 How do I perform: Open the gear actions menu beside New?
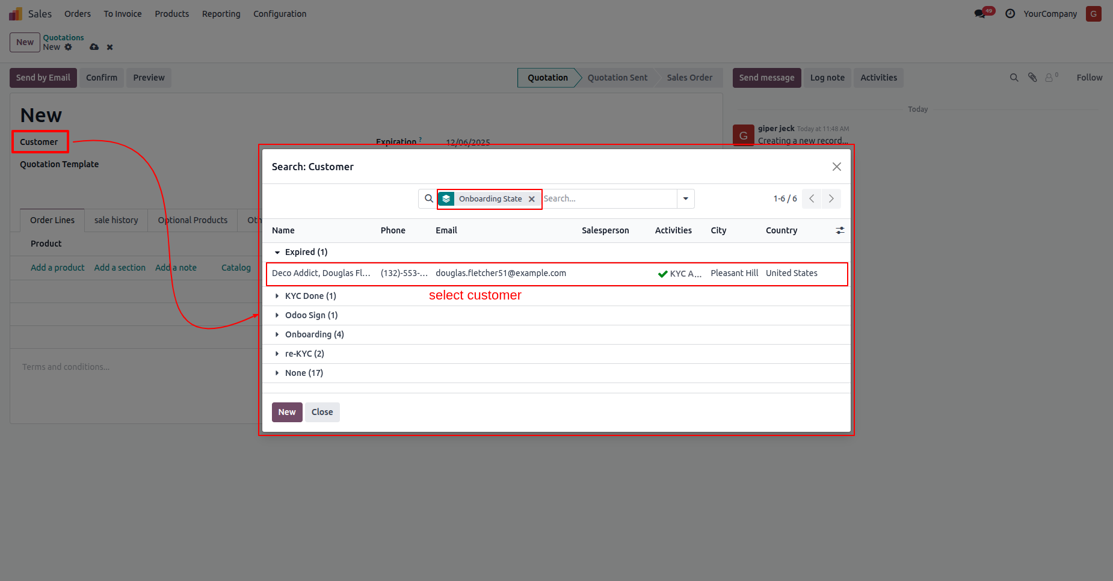(68, 47)
